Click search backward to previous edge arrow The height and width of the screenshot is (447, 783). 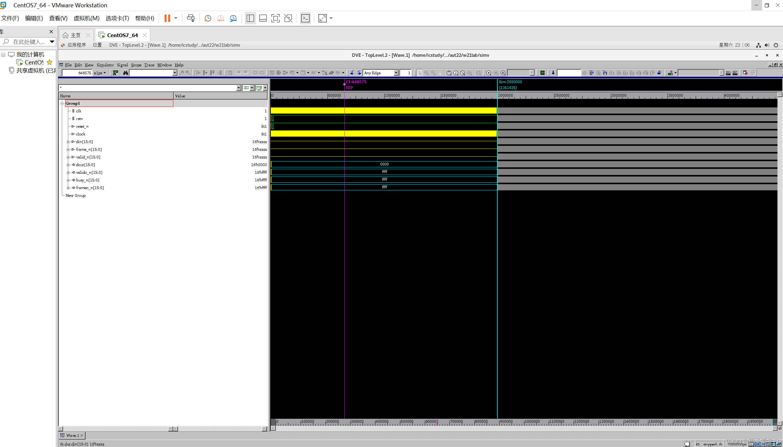(x=352, y=73)
